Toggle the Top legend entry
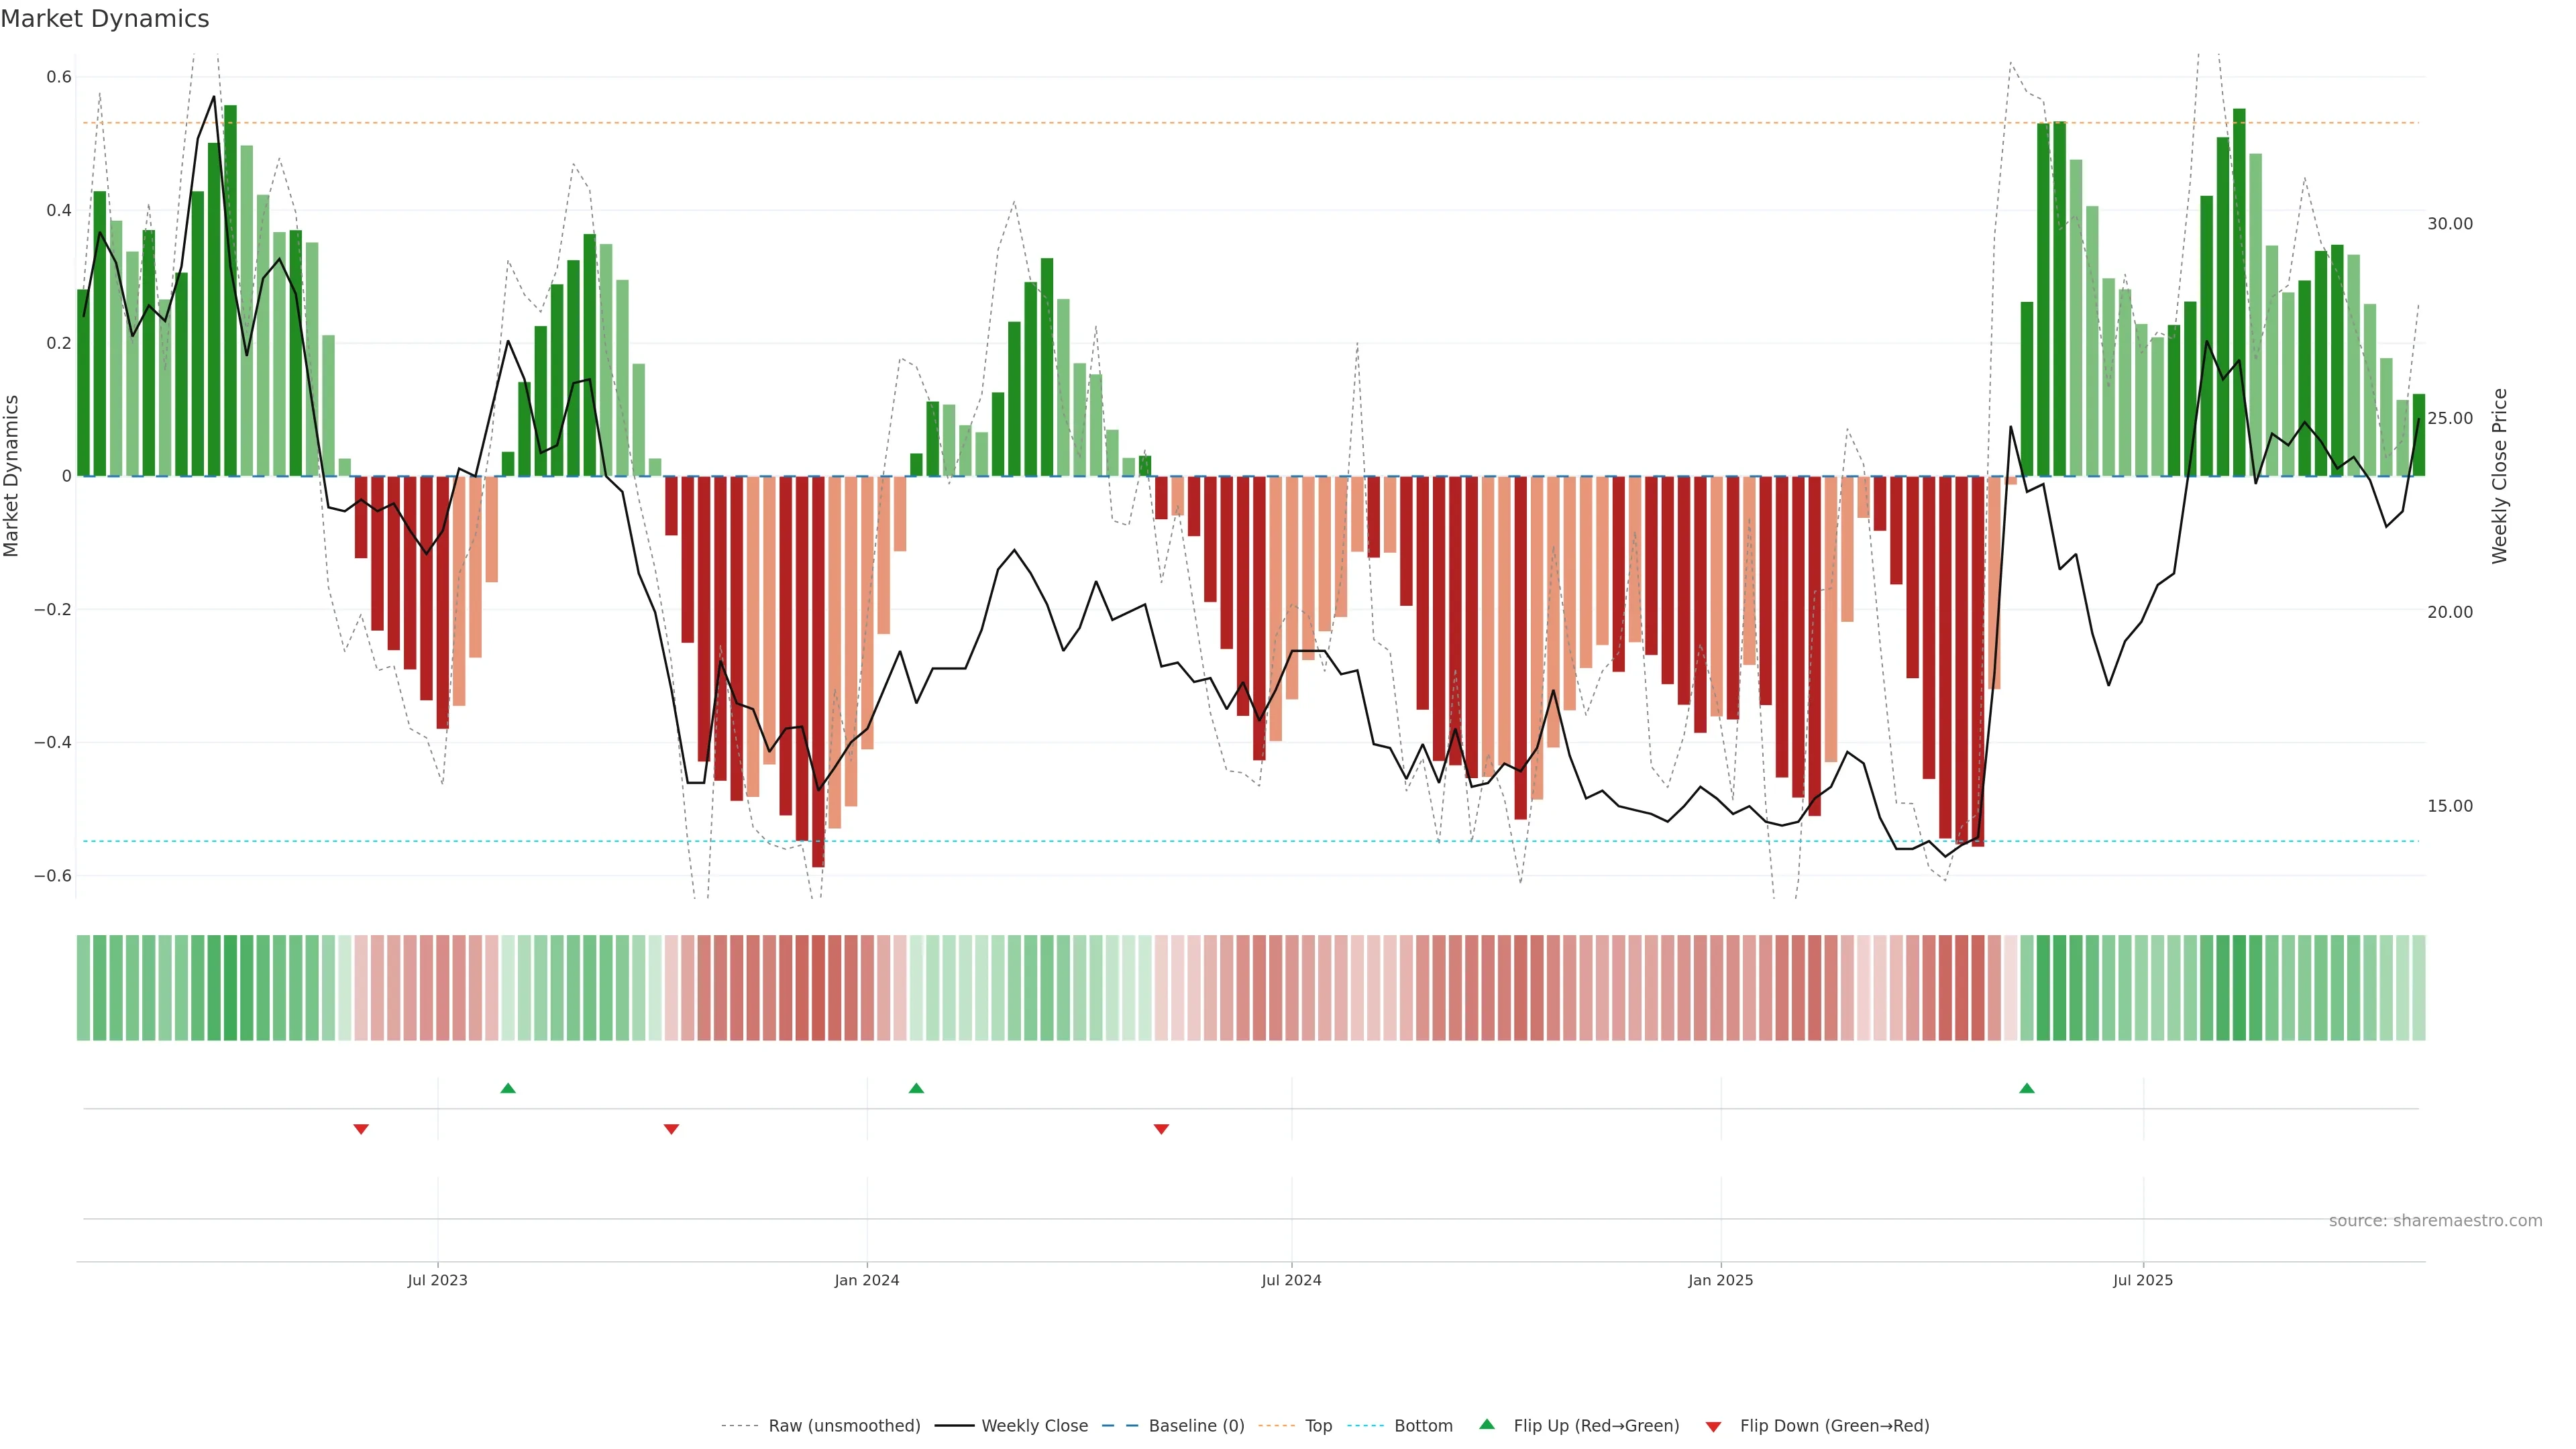The image size is (2576, 1449). click(x=1318, y=1425)
